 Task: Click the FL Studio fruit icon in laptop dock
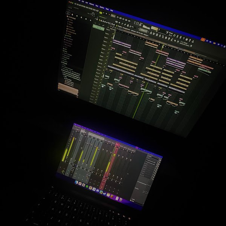pos(112,196)
